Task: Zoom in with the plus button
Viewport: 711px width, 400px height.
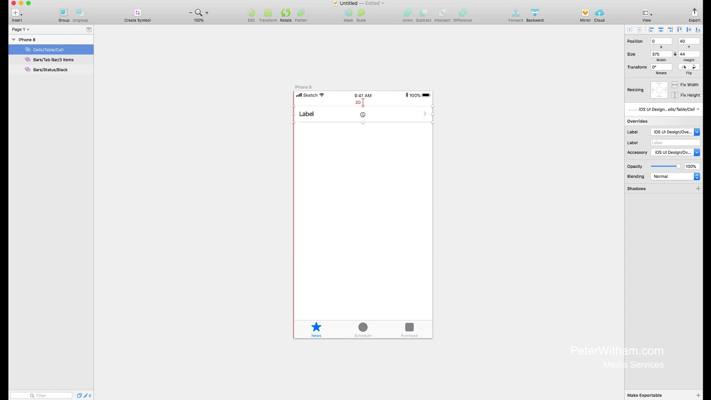Action: 207,12
